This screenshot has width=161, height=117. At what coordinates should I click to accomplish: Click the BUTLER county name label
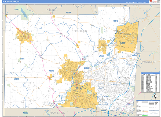click(81, 31)
